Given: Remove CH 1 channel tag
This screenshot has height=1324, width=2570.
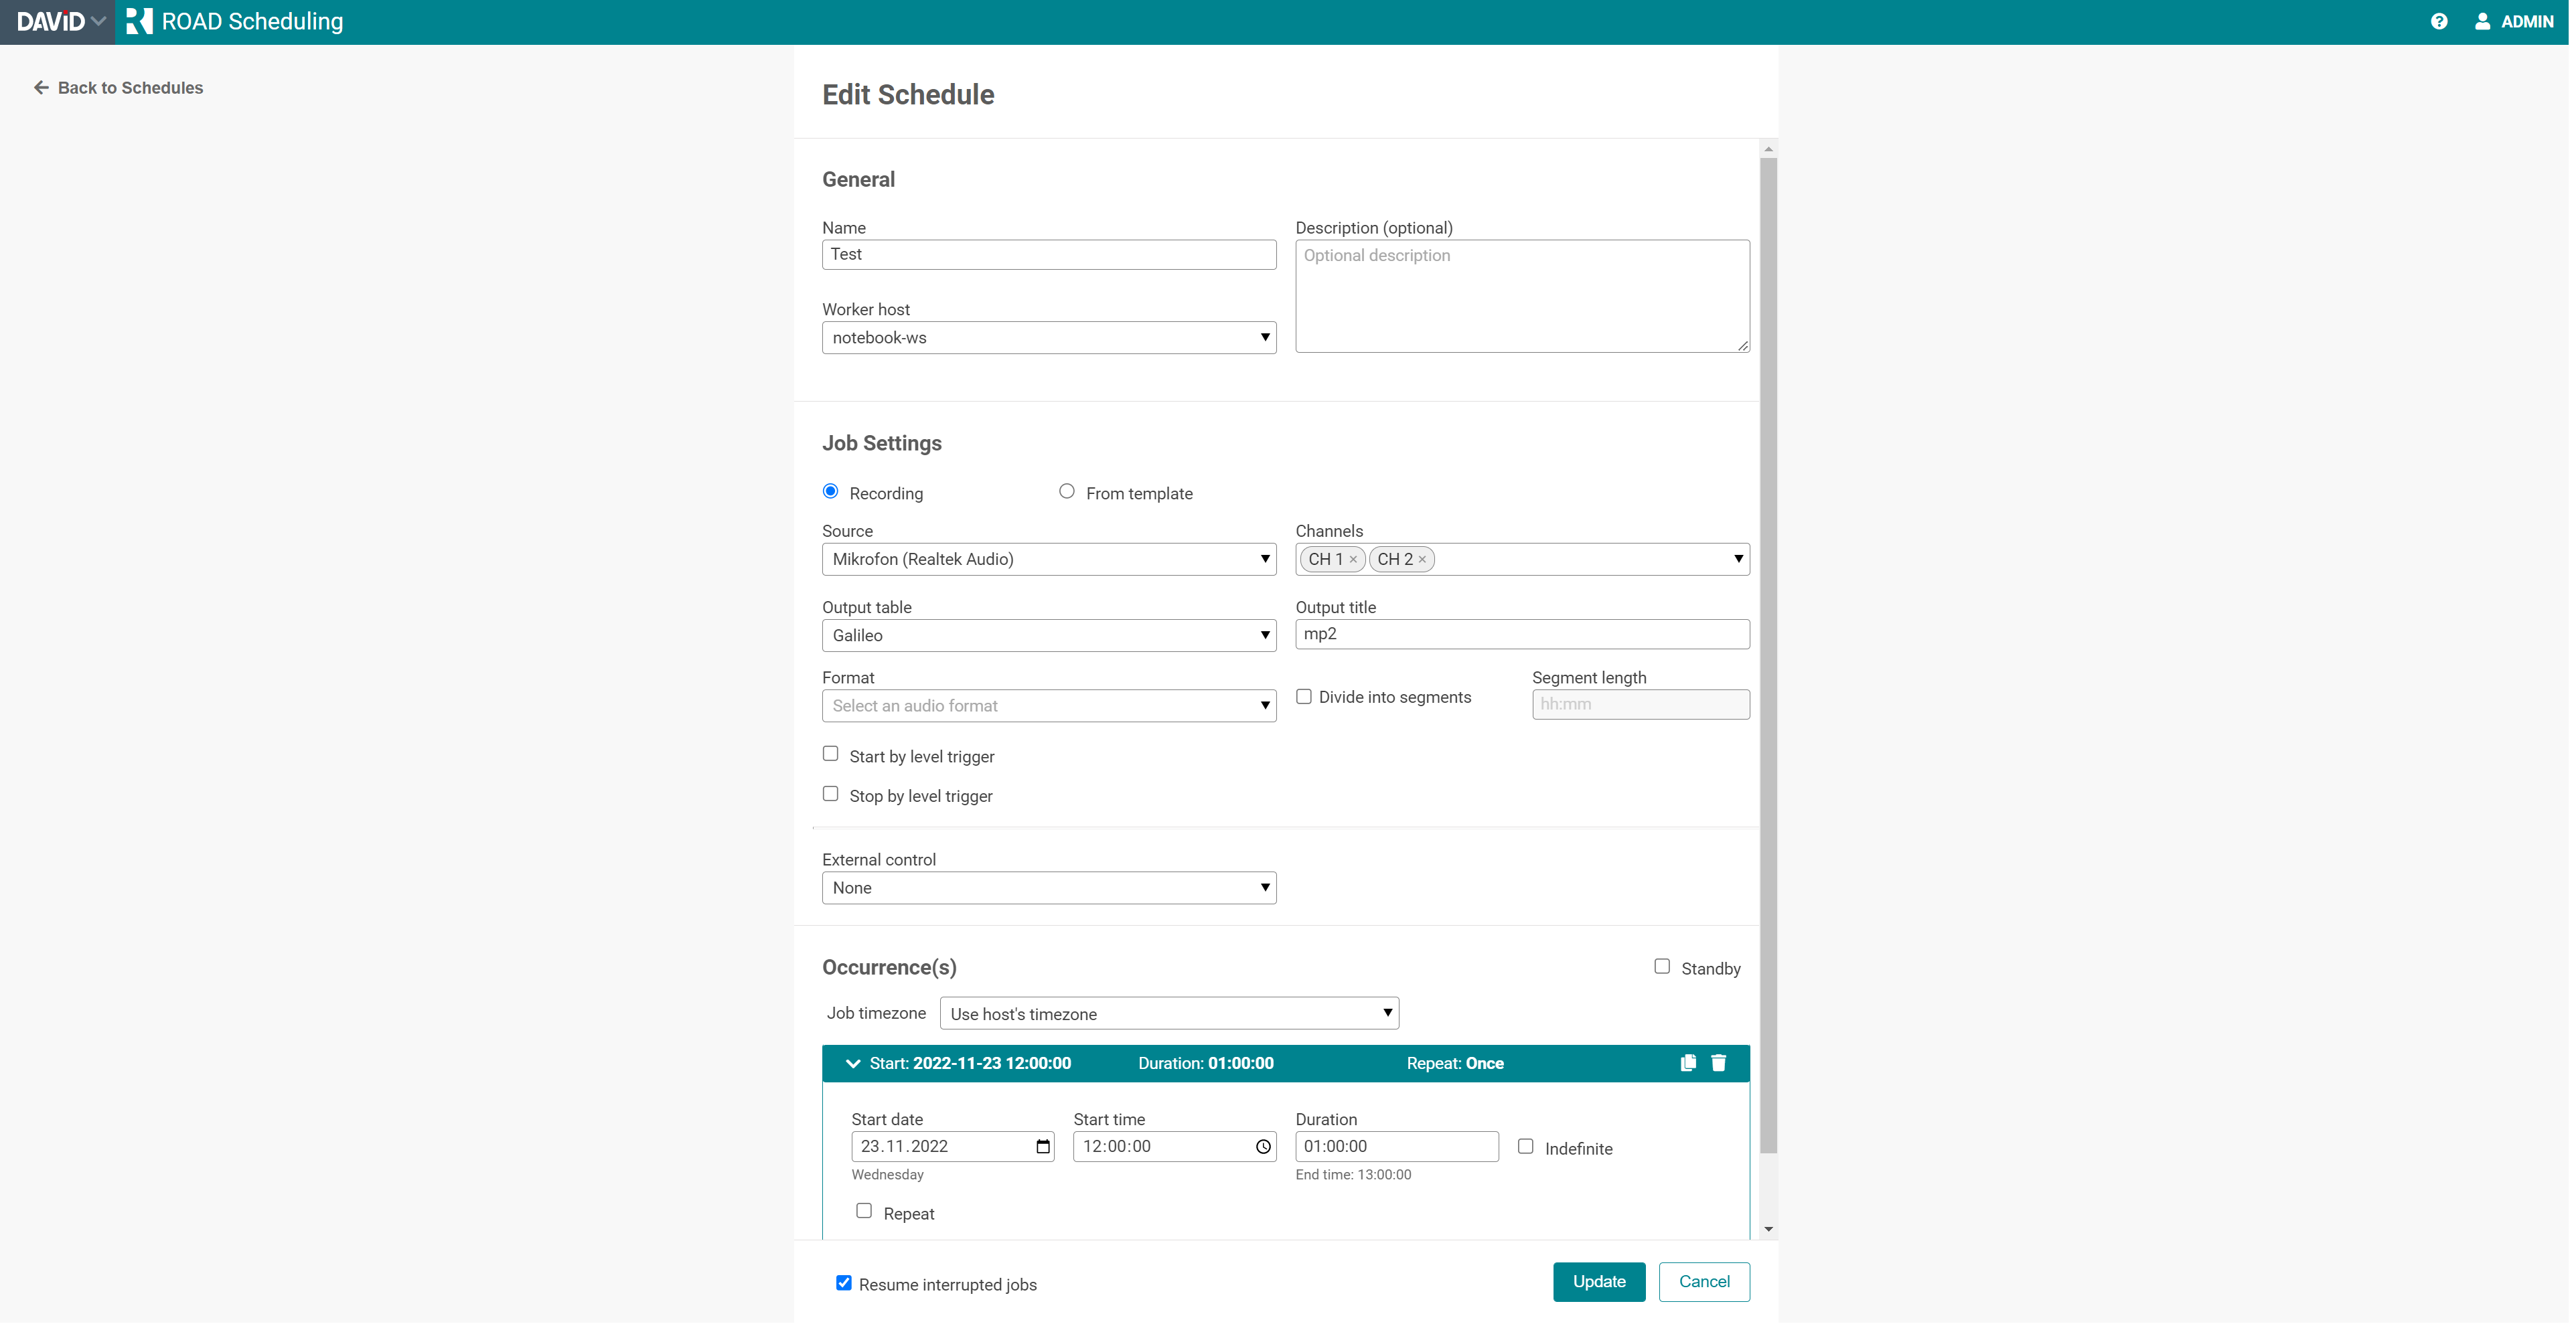Looking at the screenshot, I should click(1353, 560).
